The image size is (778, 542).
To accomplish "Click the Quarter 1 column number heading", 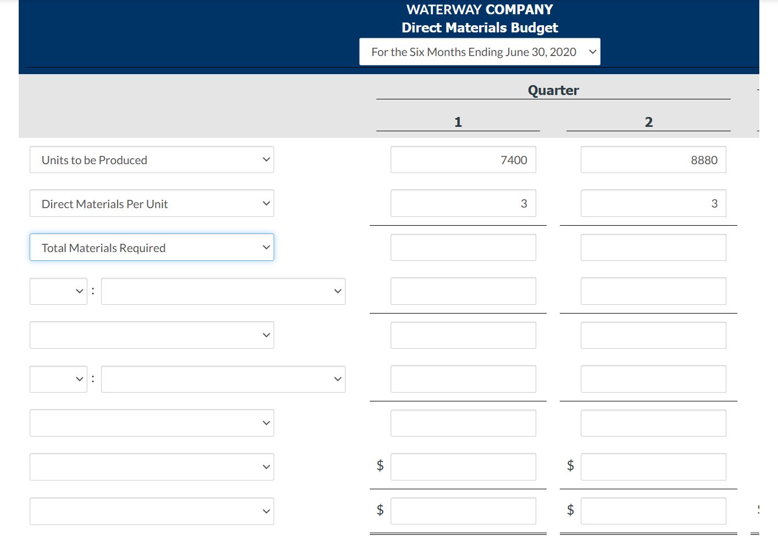I will point(458,122).
